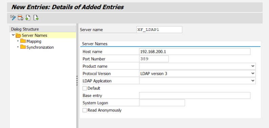Open the Mapping folder icon
The width and height of the screenshot is (269, 128).
click(x=23, y=41)
